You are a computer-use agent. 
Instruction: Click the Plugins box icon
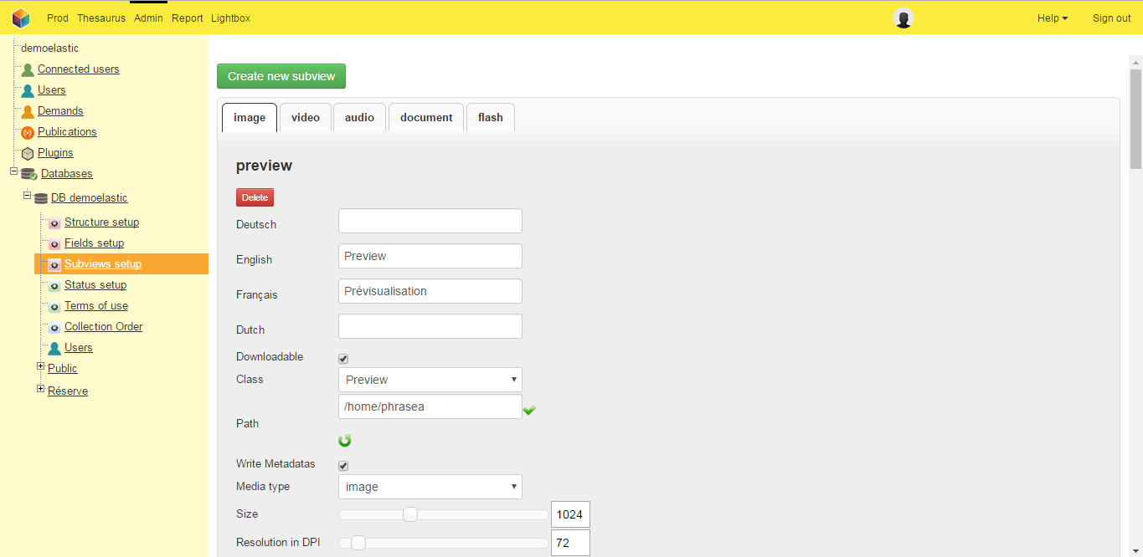click(28, 153)
